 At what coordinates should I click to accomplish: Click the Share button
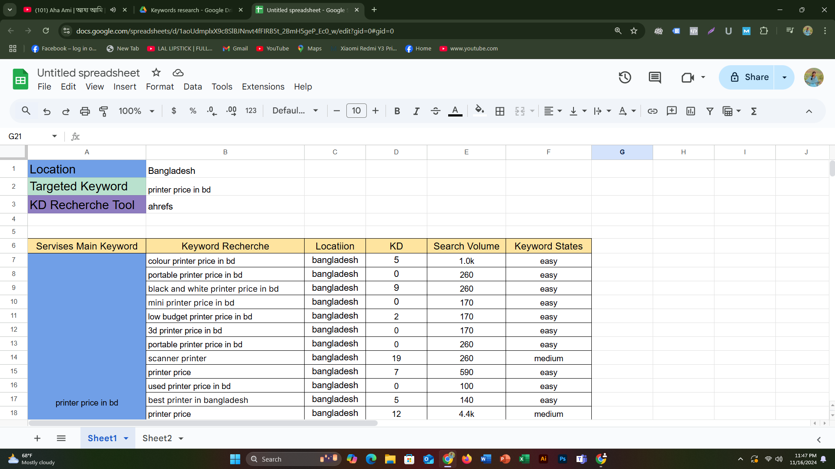pyautogui.click(x=749, y=77)
